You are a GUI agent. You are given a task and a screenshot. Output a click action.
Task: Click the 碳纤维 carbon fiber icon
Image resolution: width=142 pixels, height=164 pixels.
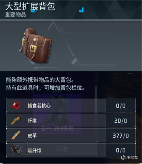tap(16, 150)
